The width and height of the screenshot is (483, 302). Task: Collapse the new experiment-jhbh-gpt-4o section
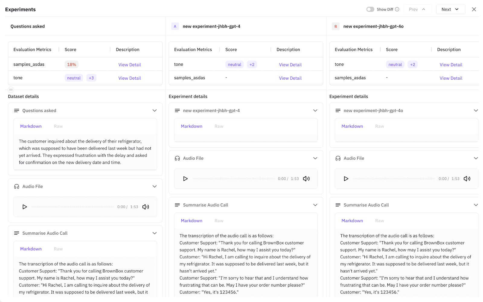pyautogui.click(x=476, y=111)
